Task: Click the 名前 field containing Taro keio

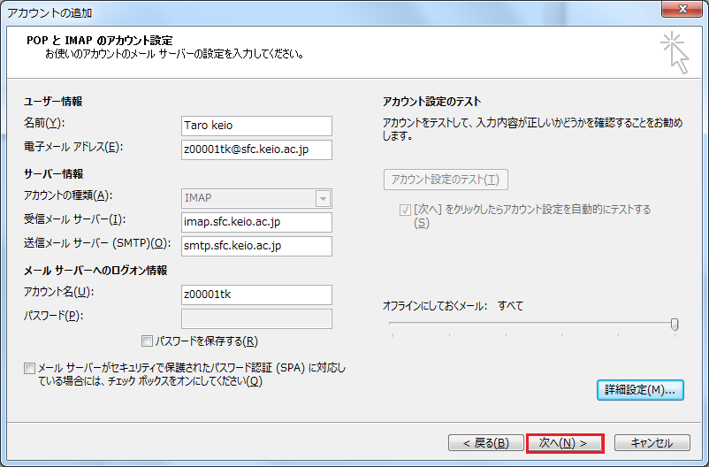Action: tap(255, 126)
